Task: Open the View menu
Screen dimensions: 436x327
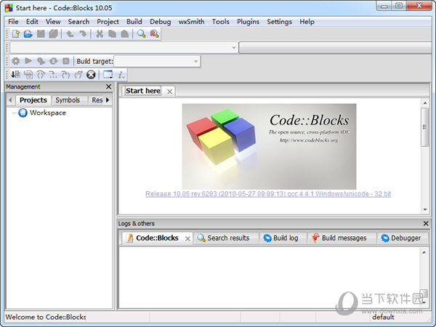Action: click(x=53, y=22)
